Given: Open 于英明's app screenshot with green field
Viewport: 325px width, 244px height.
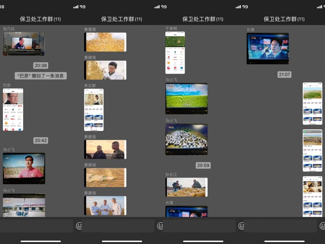Looking at the screenshot, I should click(175, 53).
